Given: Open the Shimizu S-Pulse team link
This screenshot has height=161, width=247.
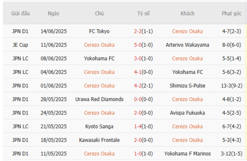Looking at the screenshot, I should tap(187, 86).
